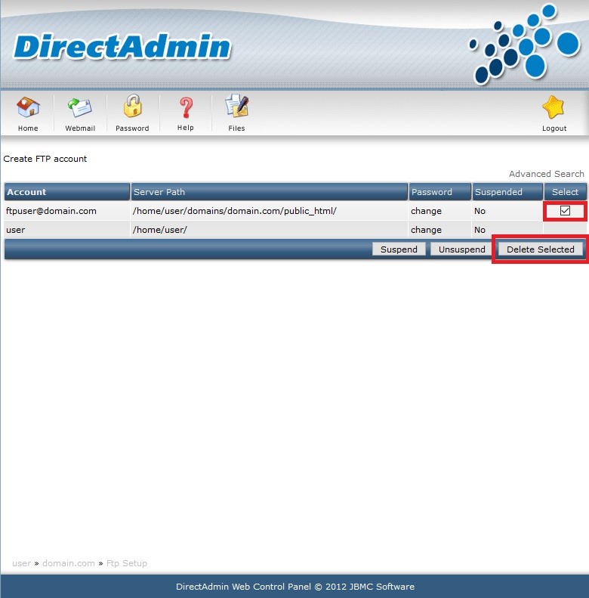
Task: Click 'Ftp Setup' in the breadcrumb
Action: click(127, 563)
